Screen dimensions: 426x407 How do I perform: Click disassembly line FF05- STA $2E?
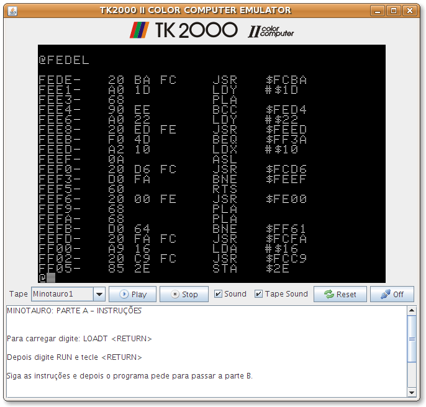pos(163,269)
